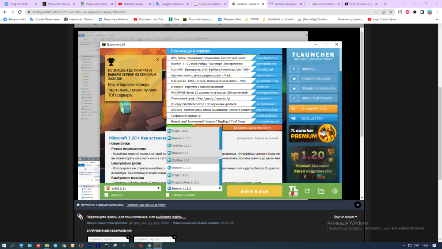
Task: Open the first uploaded image thumbnail
Action: [109, 239]
